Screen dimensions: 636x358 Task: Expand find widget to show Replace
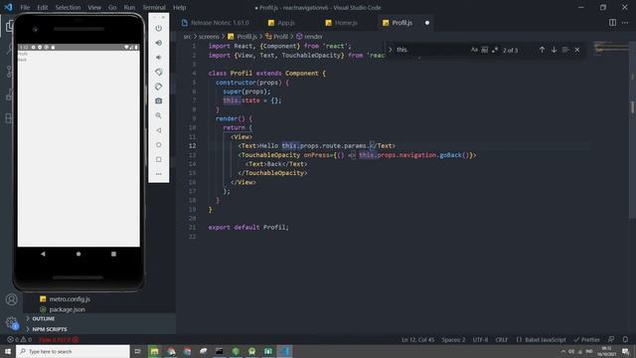[x=391, y=50]
